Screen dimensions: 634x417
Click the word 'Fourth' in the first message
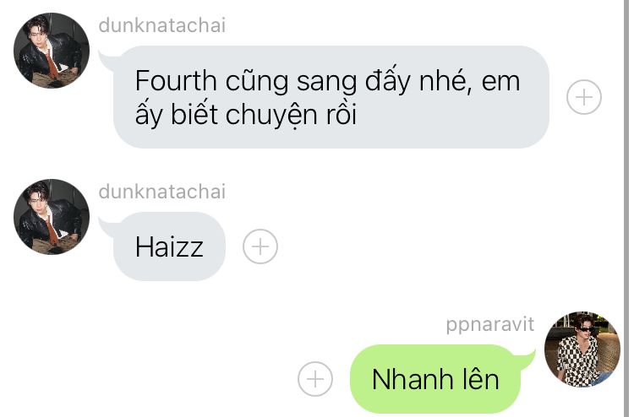[176, 81]
